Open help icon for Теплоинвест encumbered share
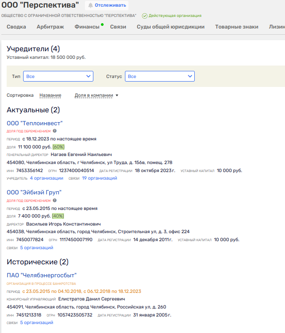Image resolution: width=285 pixels, height=333 pixels. (x=55, y=131)
